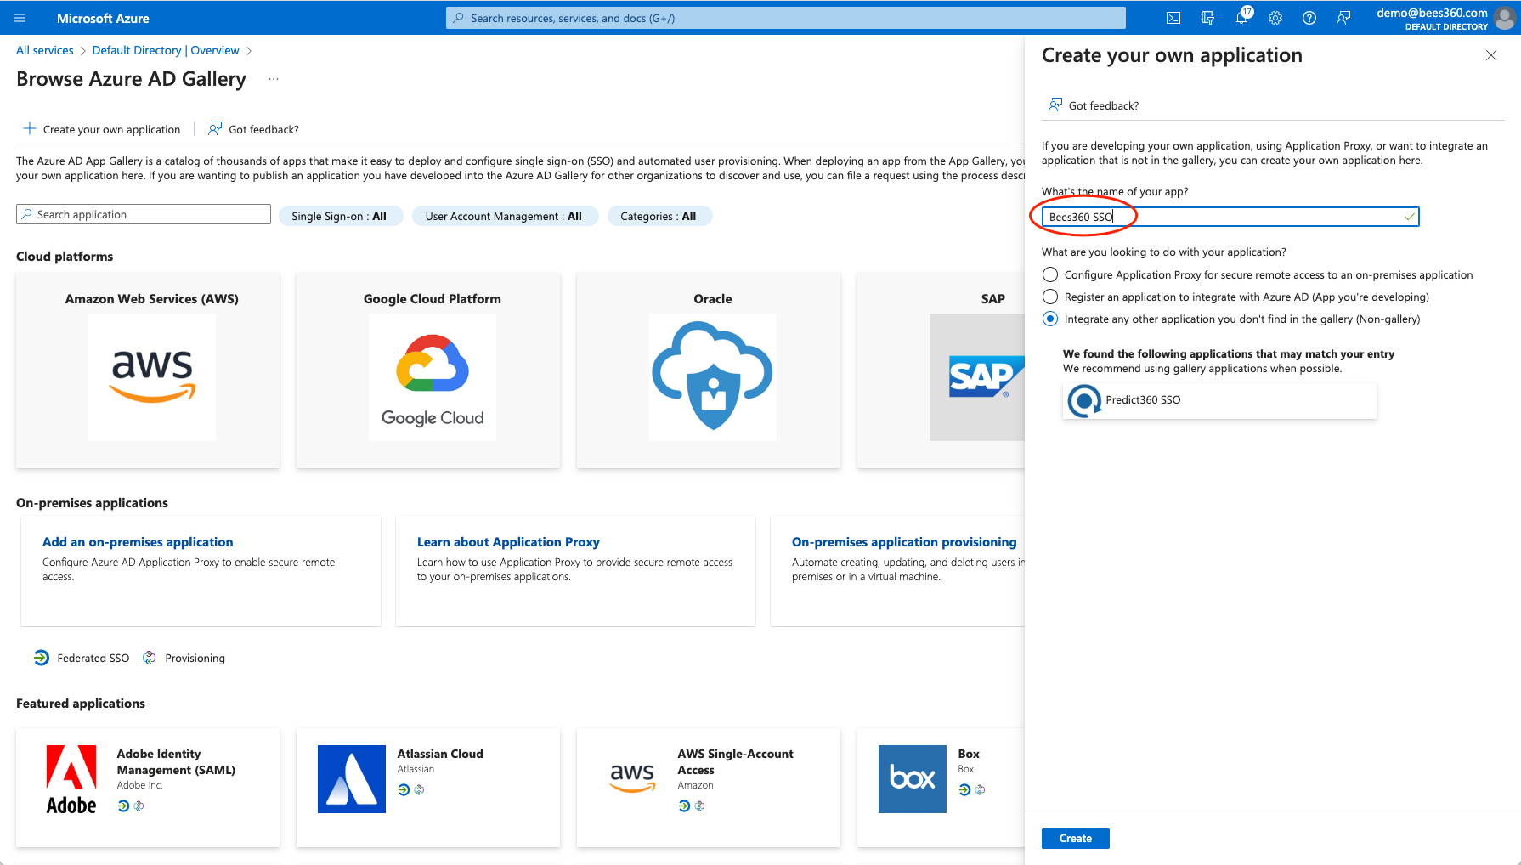The width and height of the screenshot is (1521, 865).
Task: Click the ellipsis next to Browse Azure AD Gallery
Action: coord(274,79)
